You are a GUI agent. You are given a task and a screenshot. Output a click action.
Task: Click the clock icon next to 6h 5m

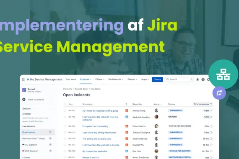[211, 151]
